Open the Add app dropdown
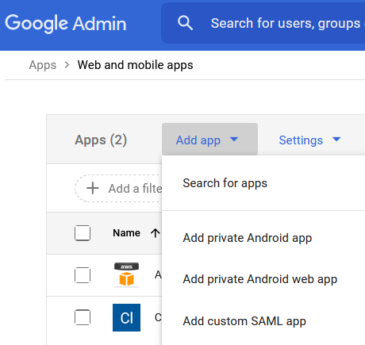This screenshot has height=345, width=365. [x=209, y=140]
